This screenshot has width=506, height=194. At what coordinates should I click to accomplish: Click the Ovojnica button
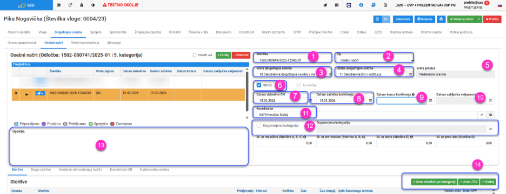(425, 19)
